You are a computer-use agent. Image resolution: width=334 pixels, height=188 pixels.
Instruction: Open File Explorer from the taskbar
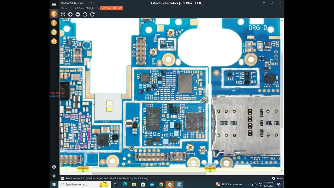click(x=134, y=184)
